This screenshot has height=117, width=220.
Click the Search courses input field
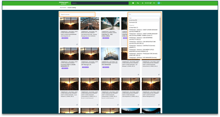[76, 15]
